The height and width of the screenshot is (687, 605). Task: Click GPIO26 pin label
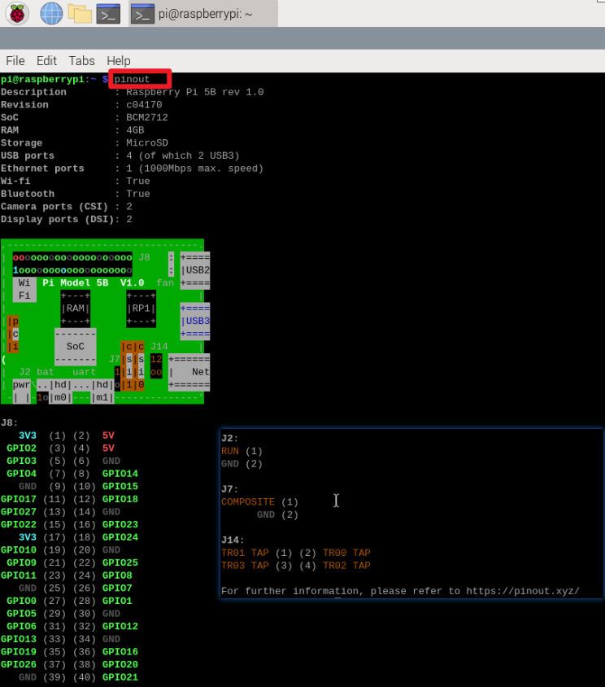(x=19, y=664)
